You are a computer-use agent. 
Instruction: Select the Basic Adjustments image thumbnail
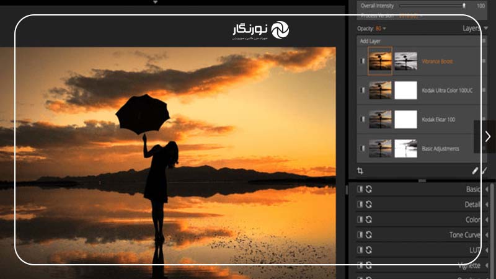(x=380, y=148)
